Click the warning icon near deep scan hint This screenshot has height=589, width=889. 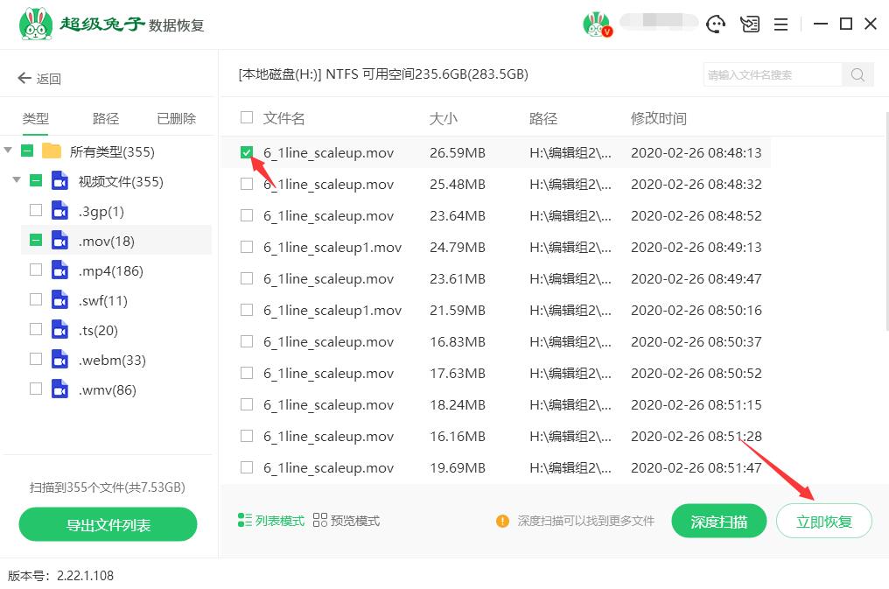point(502,521)
